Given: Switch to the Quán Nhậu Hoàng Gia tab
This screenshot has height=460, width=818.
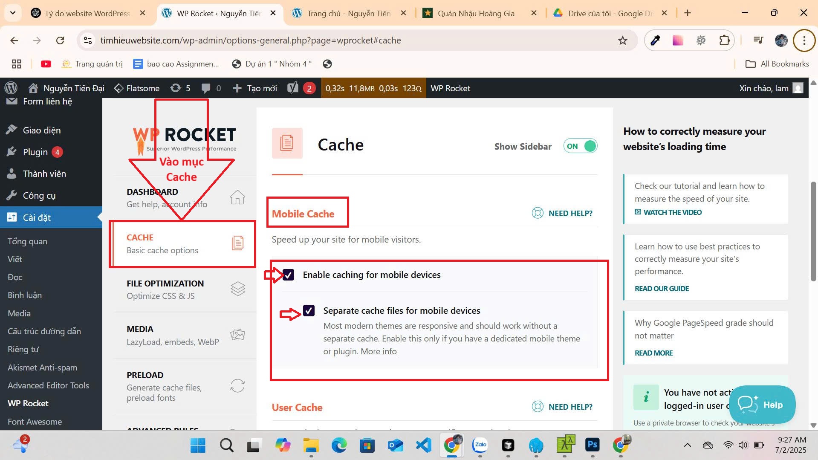Looking at the screenshot, I should pyautogui.click(x=476, y=13).
